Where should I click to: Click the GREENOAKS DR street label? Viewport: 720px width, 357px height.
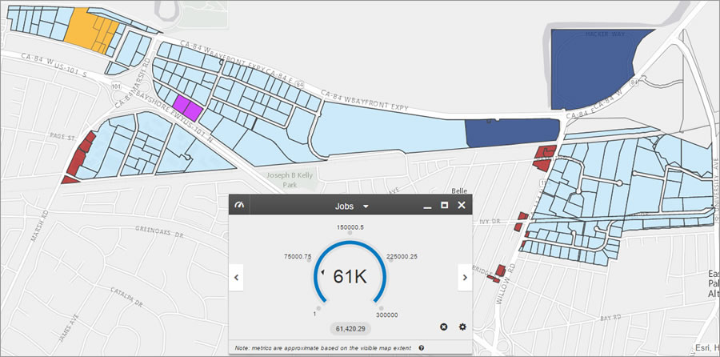point(159,231)
